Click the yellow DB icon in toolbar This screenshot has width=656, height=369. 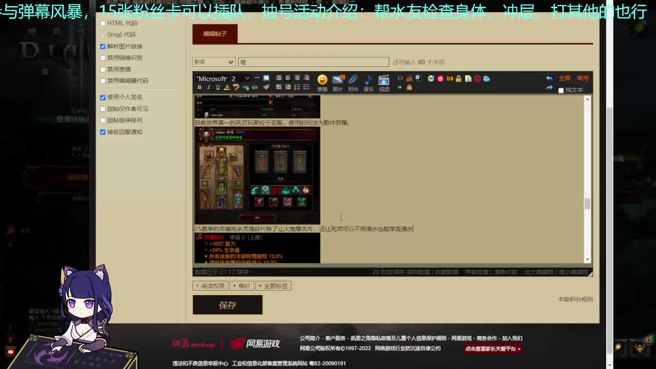pos(450,78)
